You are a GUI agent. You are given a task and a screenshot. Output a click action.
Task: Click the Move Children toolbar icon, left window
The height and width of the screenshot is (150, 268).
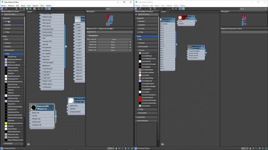(21, 8)
